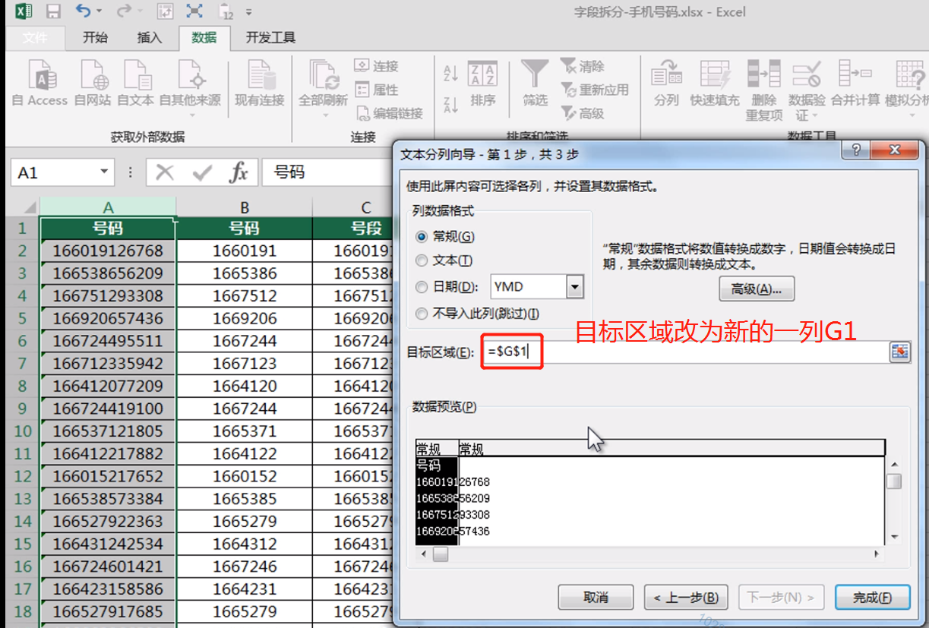This screenshot has height=628, width=929.
Task: Clear filter (清除)
Action: pos(583,66)
